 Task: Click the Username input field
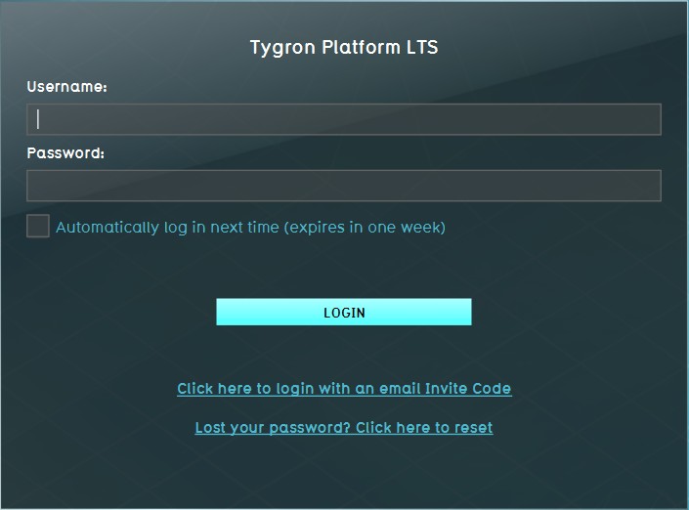click(344, 119)
